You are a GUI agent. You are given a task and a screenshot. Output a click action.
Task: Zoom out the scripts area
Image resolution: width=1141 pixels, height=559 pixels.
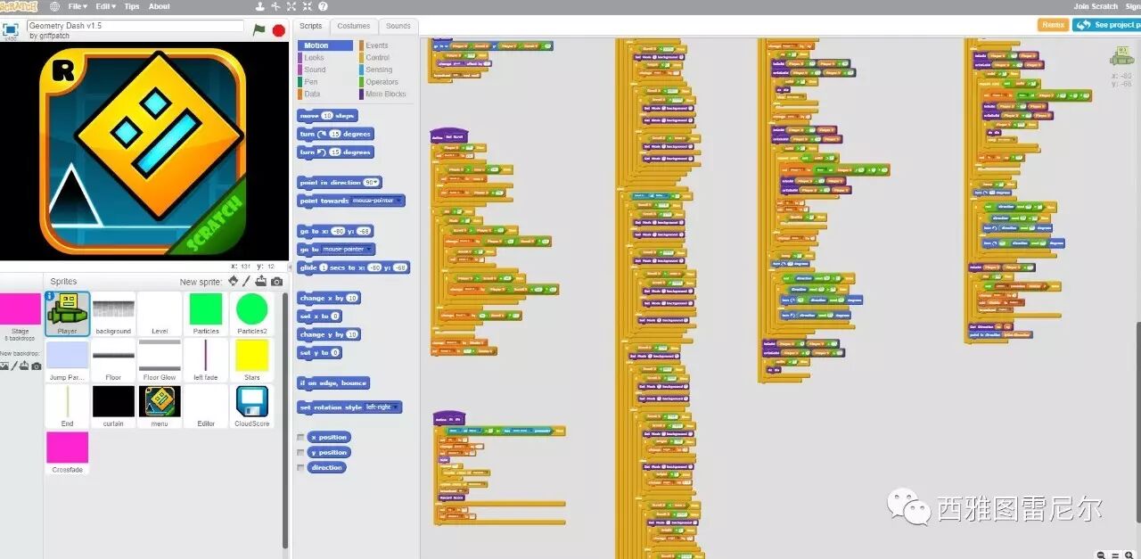click(x=1102, y=554)
